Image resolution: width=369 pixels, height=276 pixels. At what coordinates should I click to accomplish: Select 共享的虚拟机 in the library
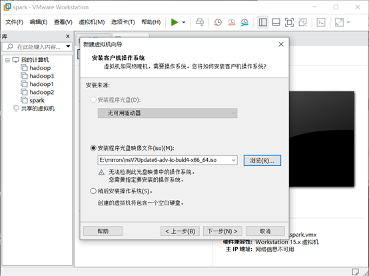click(38, 108)
